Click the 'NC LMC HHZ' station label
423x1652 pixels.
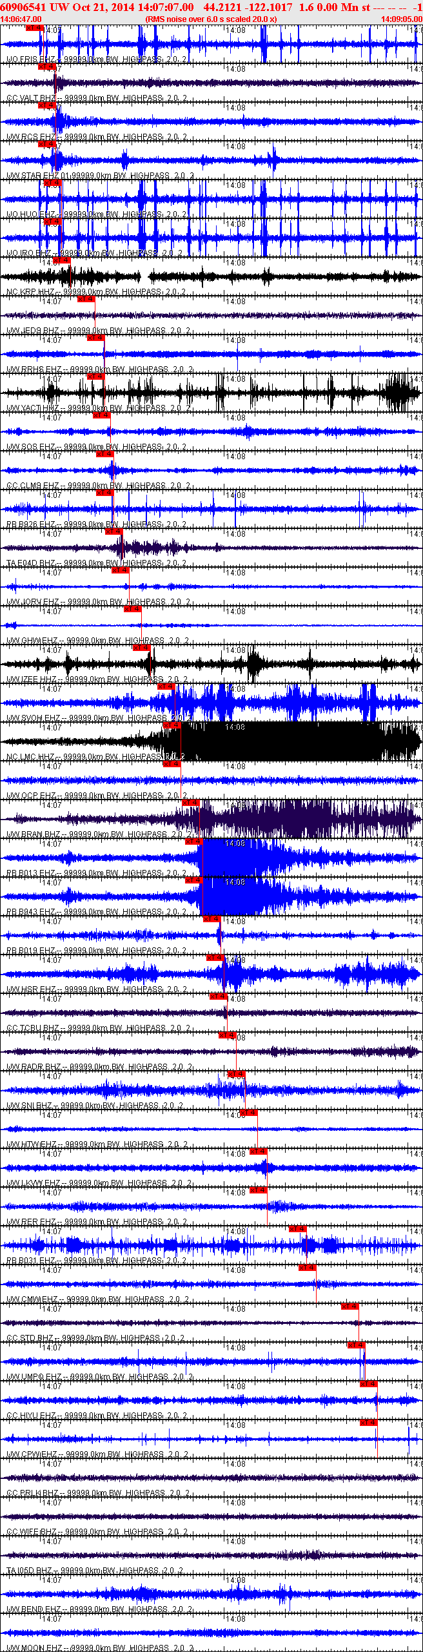[x=31, y=757]
